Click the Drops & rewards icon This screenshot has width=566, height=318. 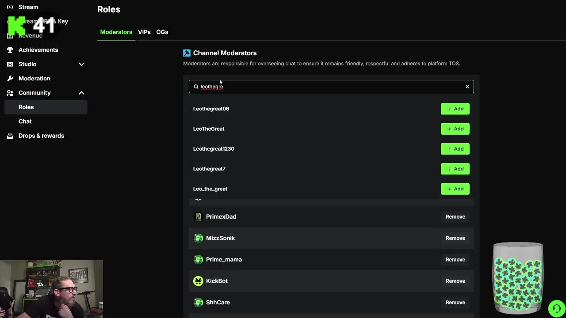[x=10, y=136]
